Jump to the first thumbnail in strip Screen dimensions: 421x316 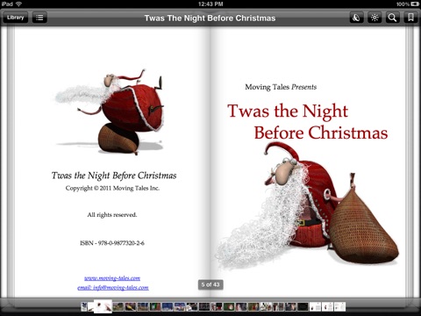tap(84, 306)
